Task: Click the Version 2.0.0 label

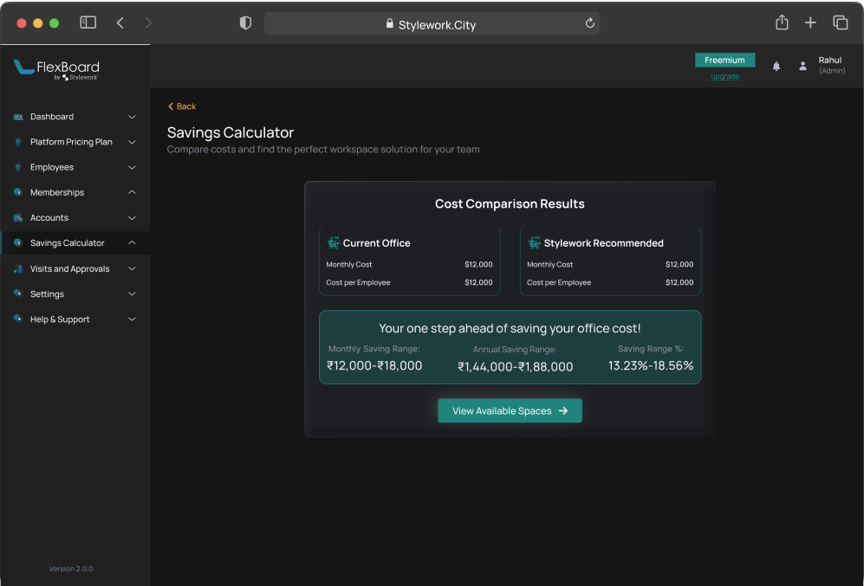Action: (x=70, y=569)
